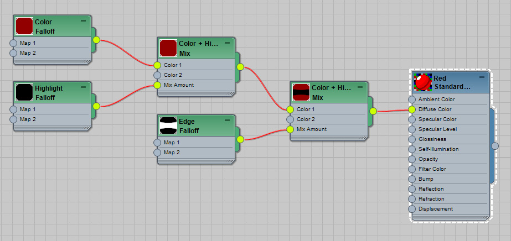Screen dimensions: 511x241
Task: Collapse the Edge Falloff node
Action: point(227,120)
